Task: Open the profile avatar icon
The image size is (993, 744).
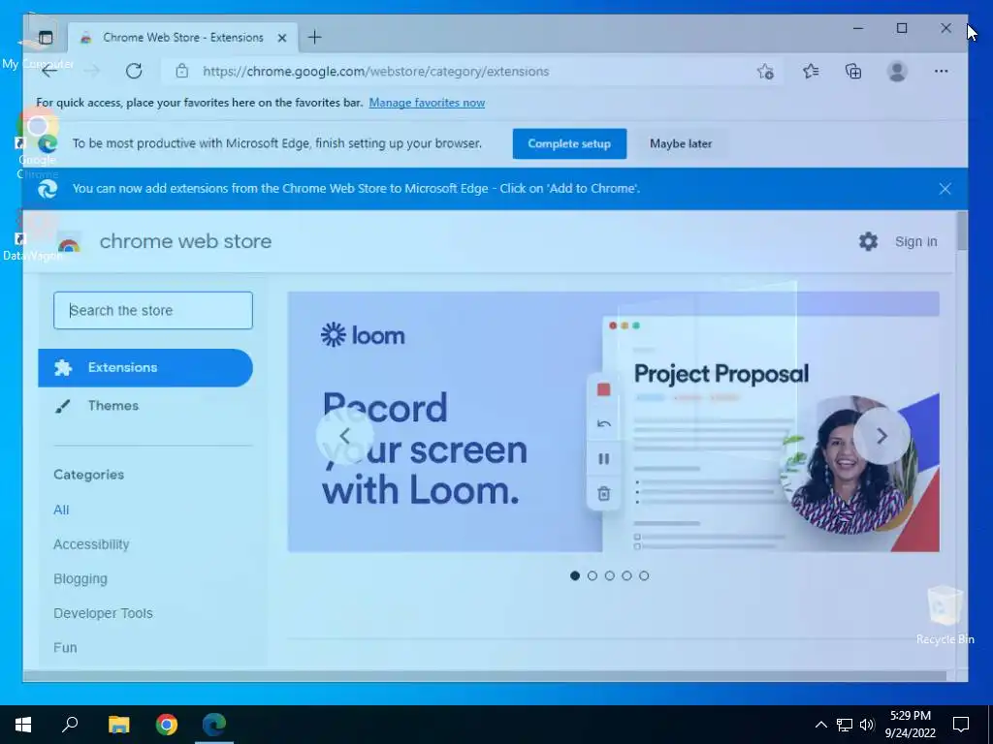Action: pos(897,72)
